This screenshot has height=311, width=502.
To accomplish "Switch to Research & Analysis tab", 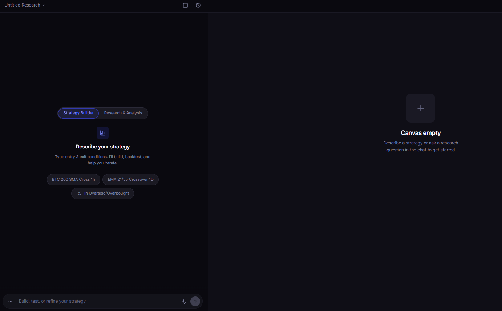I will 123,113.
